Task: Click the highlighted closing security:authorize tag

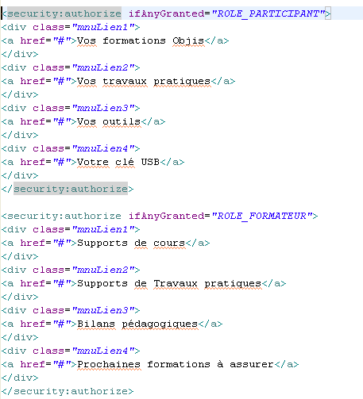Action: point(71,189)
